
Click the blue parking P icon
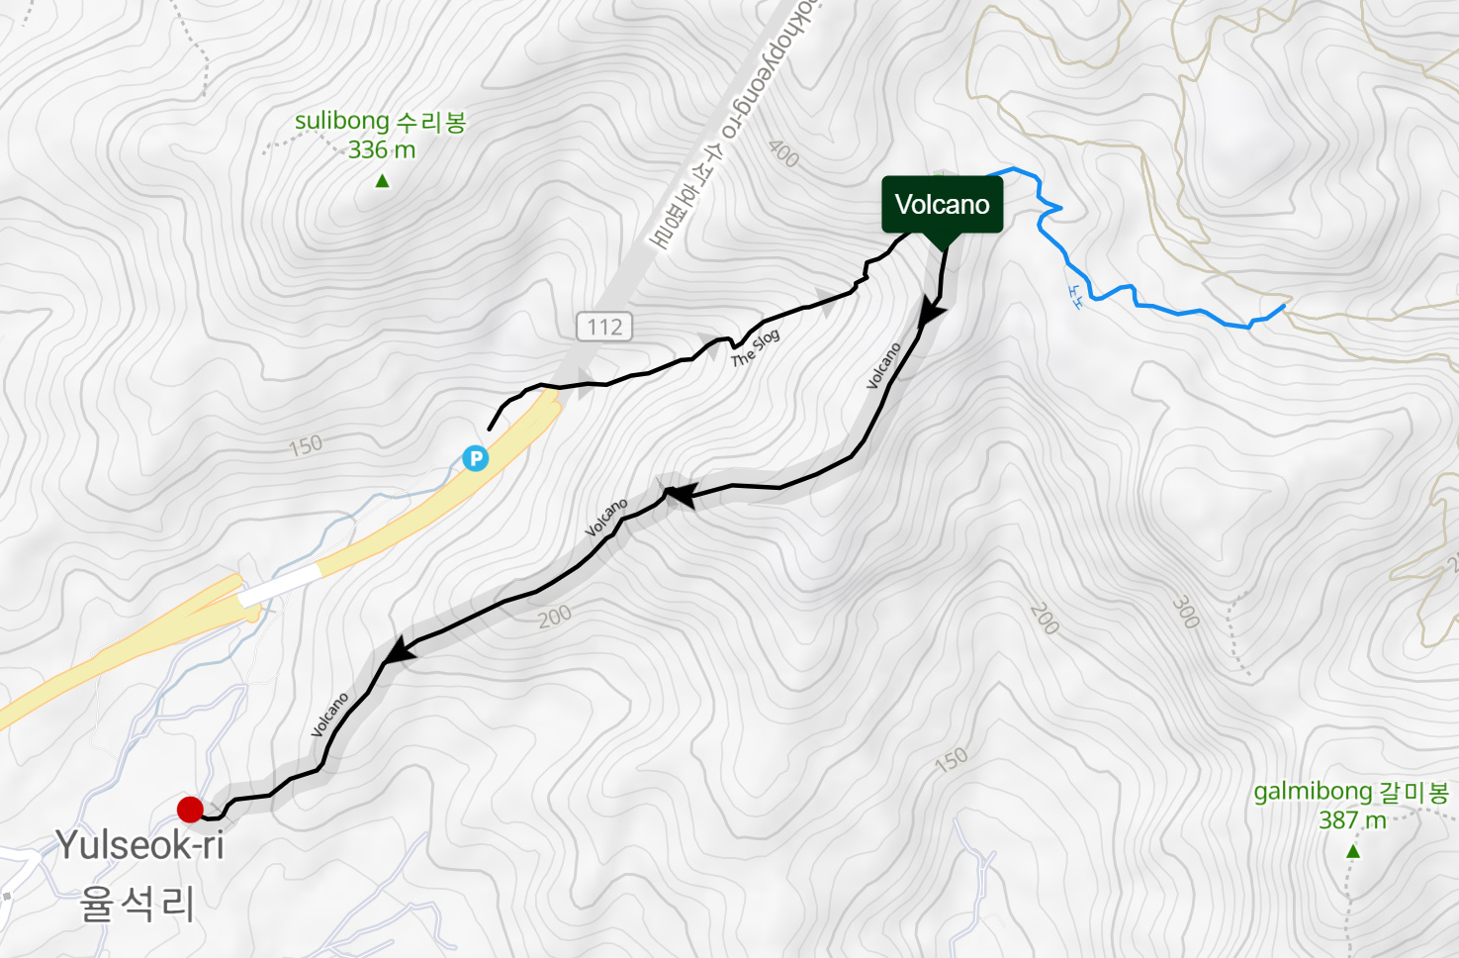click(x=476, y=458)
